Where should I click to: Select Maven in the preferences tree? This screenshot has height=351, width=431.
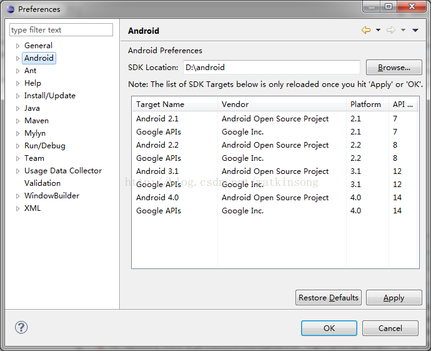coord(36,121)
